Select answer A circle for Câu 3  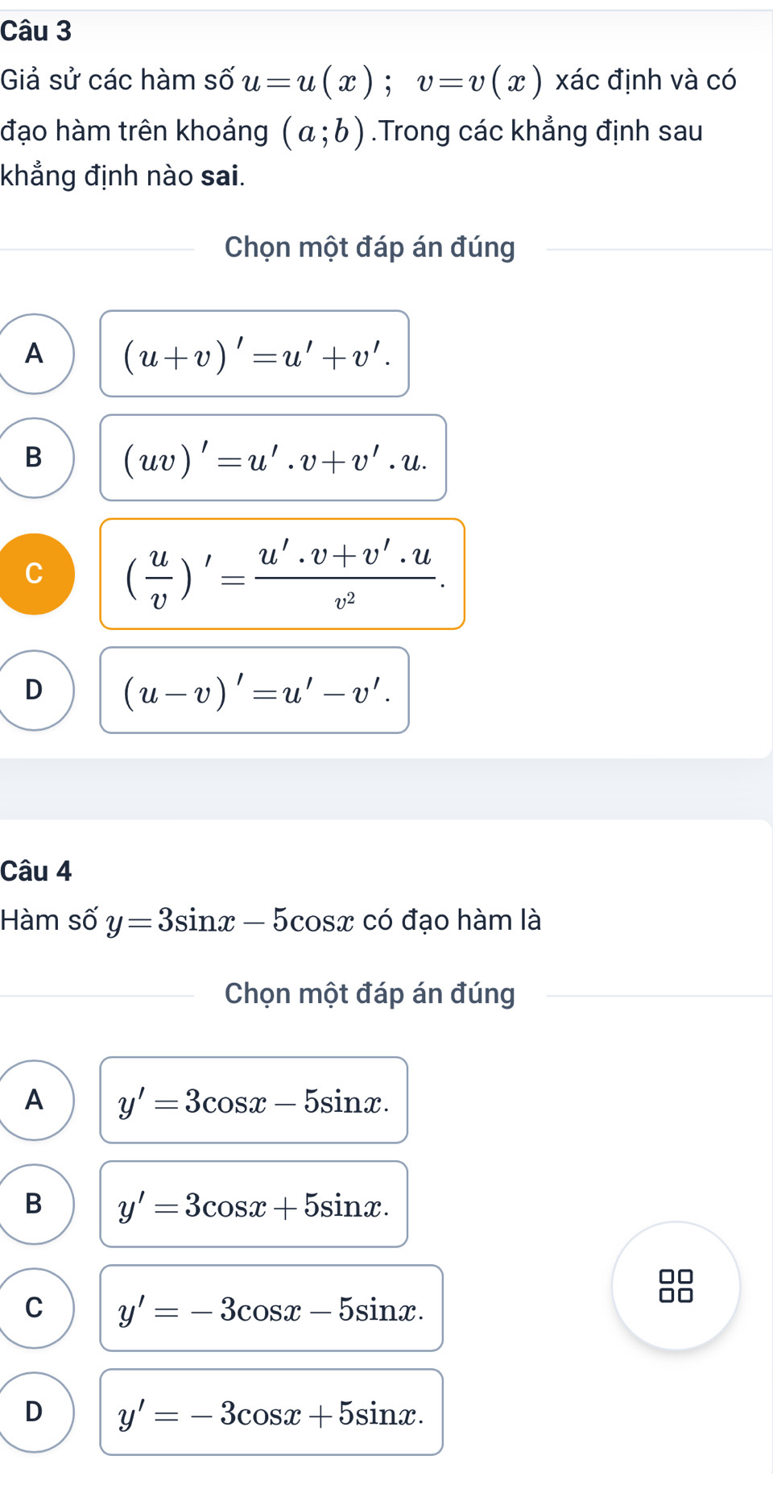tap(34, 354)
